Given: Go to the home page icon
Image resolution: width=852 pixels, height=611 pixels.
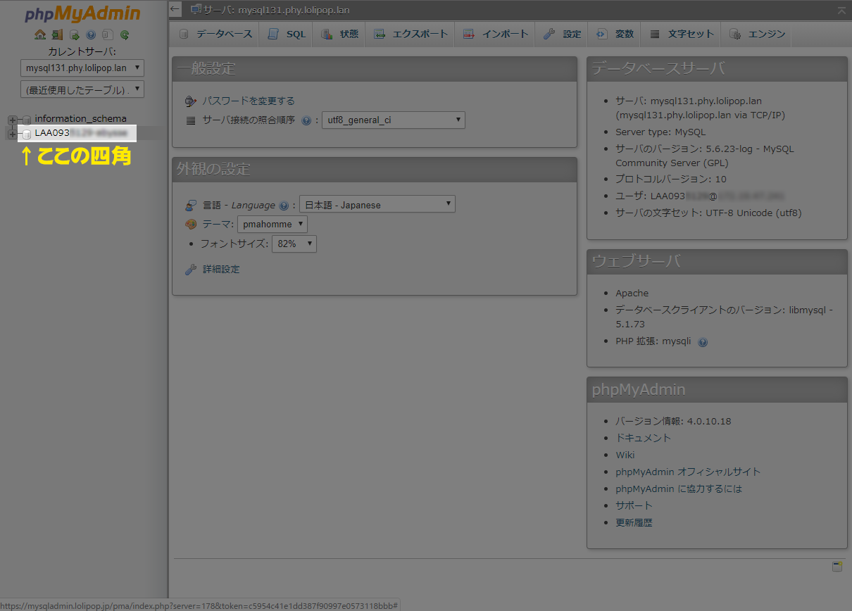Looking at the screenshot, I should tap(40, 34).
